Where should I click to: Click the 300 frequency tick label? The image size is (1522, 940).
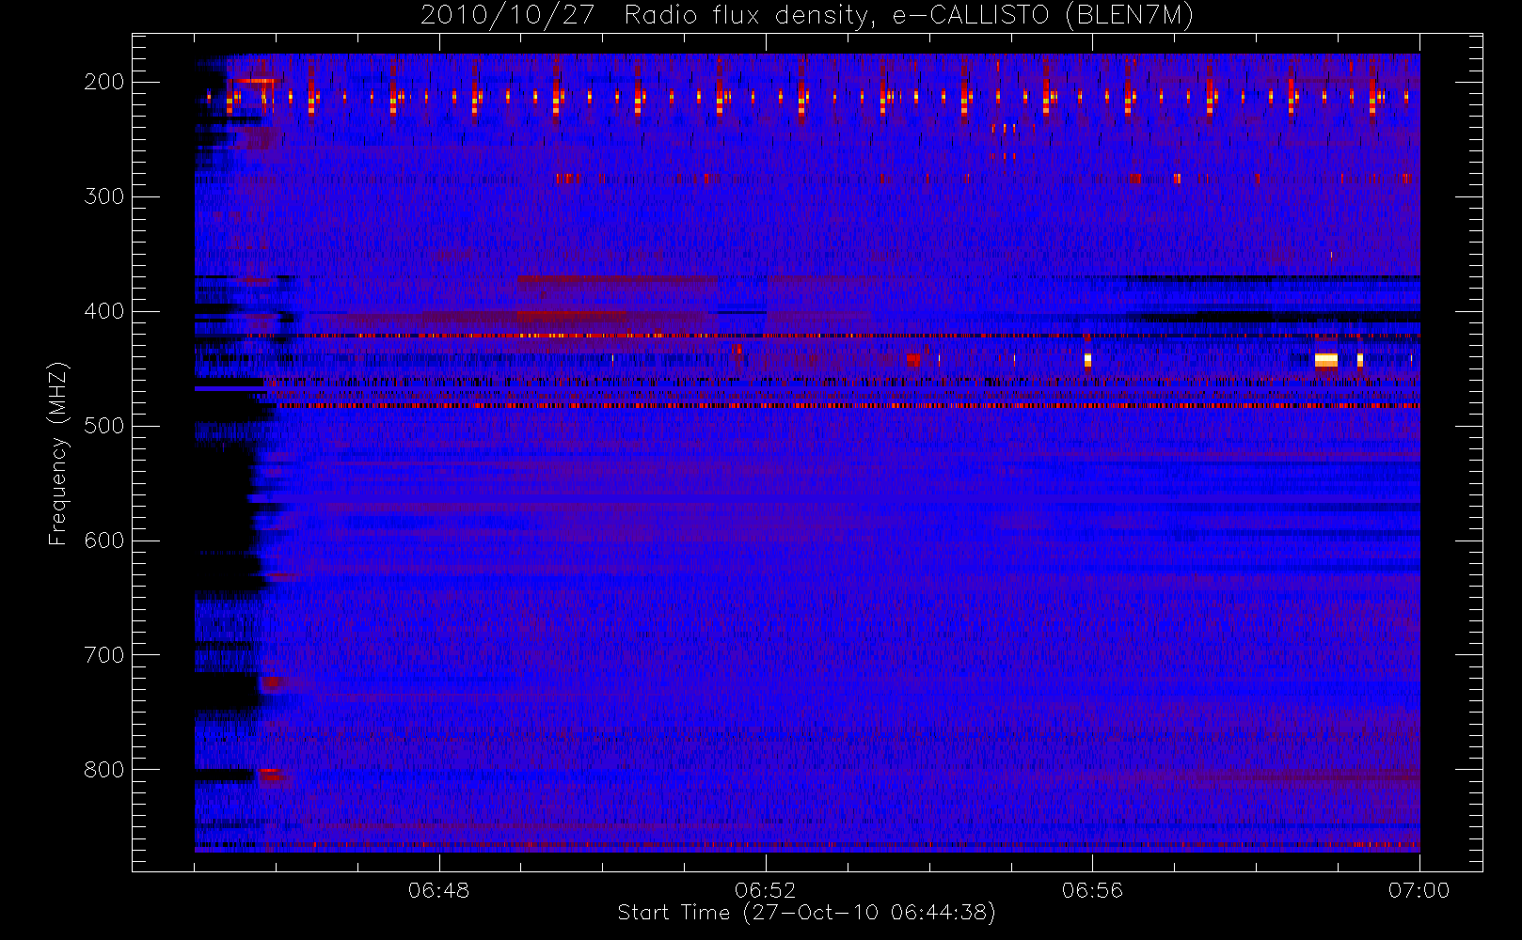coord(103,196)
